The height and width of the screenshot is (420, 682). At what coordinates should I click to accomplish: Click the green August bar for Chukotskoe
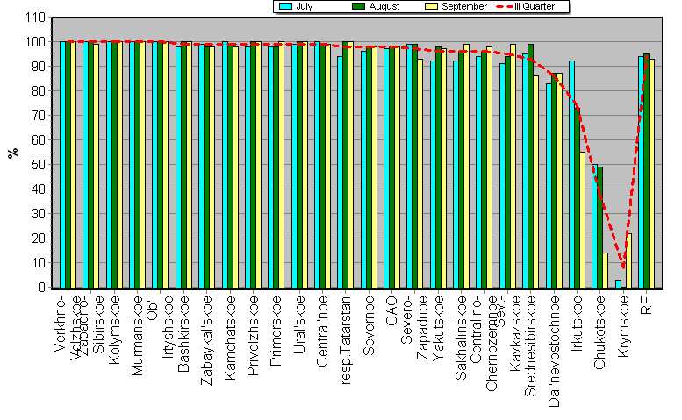[x=600, y=228]
